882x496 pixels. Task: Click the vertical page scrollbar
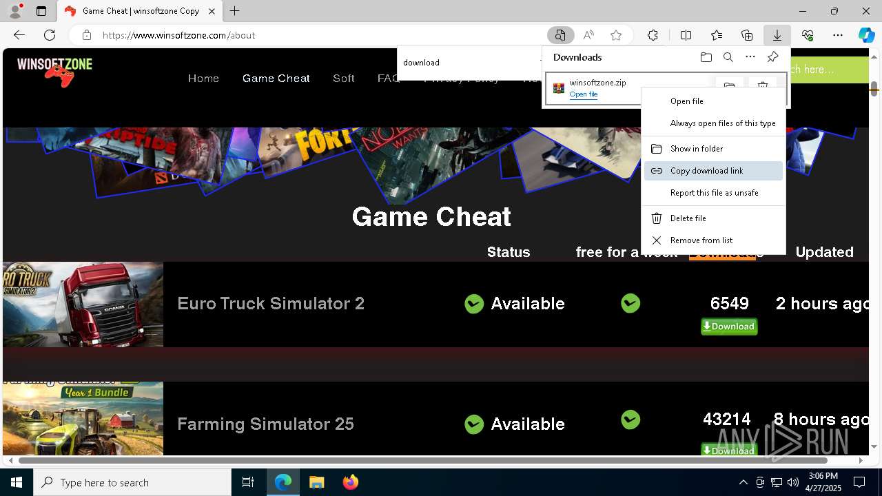click(874, 90)
